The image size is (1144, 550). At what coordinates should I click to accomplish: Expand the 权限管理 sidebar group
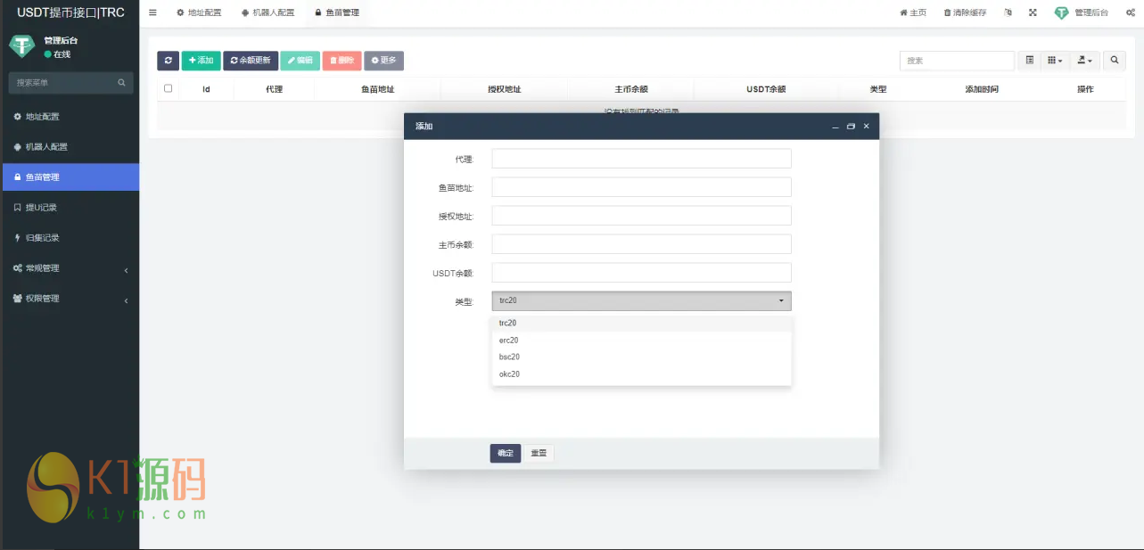pos(70,299)
